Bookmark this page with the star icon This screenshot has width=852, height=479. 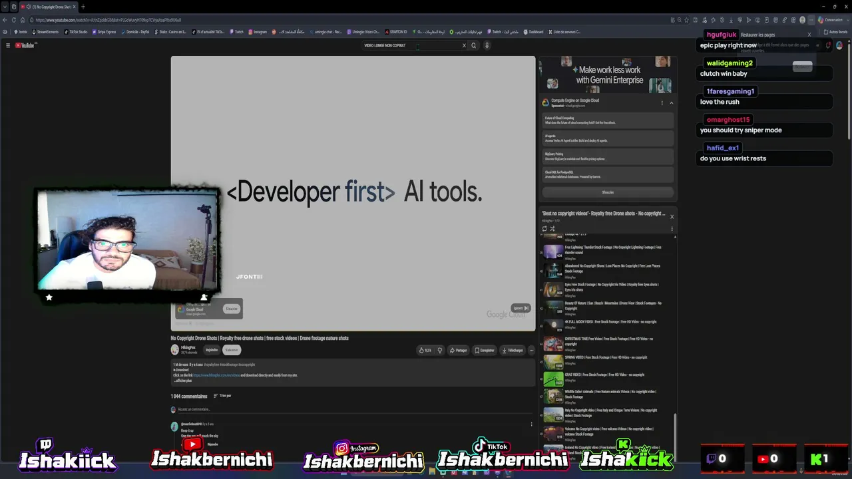click(685, 20)
